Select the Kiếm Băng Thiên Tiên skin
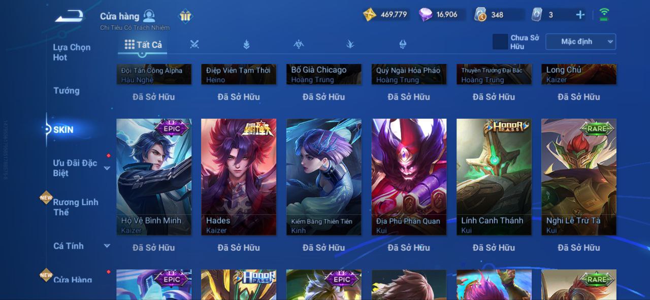Viewport: 650px width, 300px height. 324,177
